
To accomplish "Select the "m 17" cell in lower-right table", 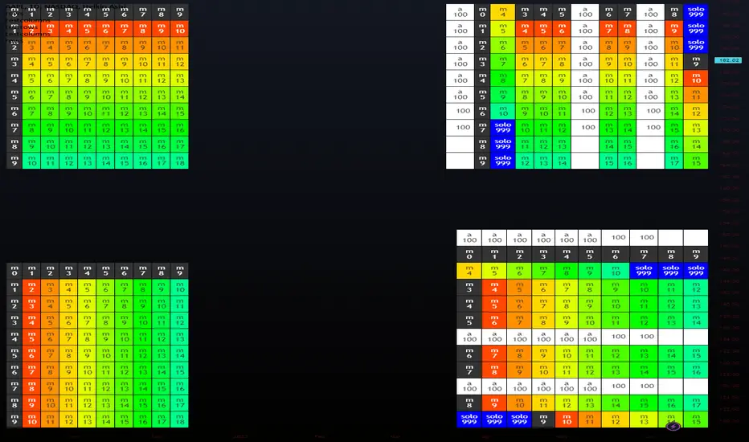I will click(696, 403).
